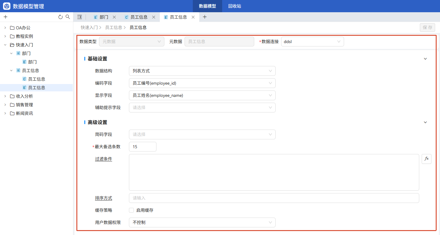Open the 数据连接 dropdown showing ddsl
Screen dimensions: 440x235
[312, 42]
